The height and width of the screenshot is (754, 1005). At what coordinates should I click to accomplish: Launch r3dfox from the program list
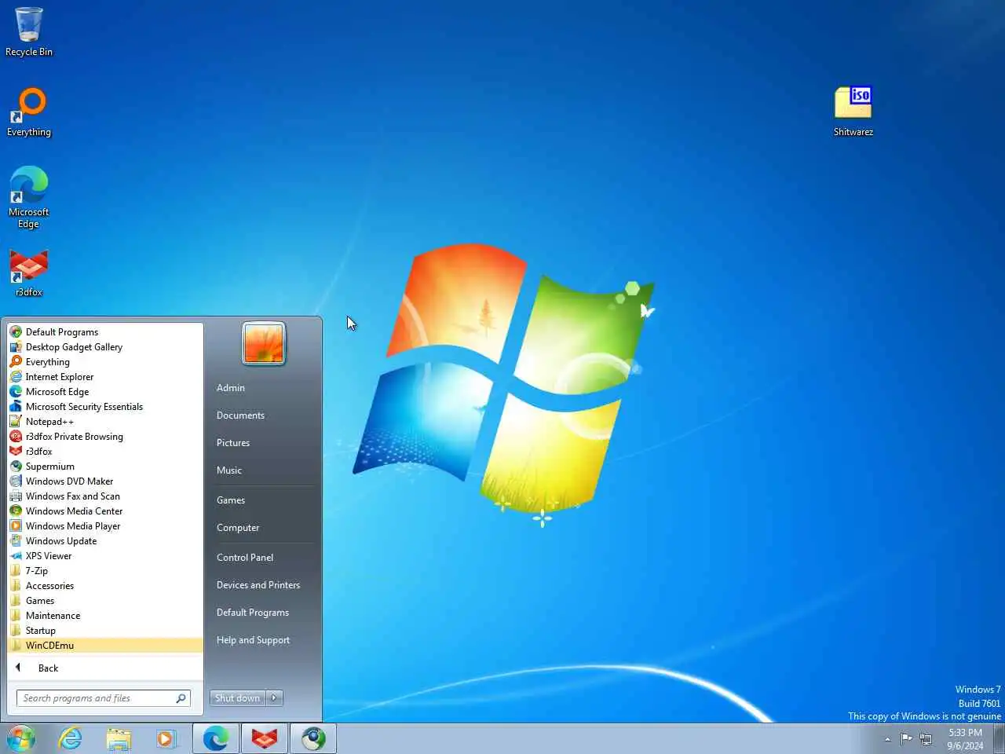[x=105, y=452]
